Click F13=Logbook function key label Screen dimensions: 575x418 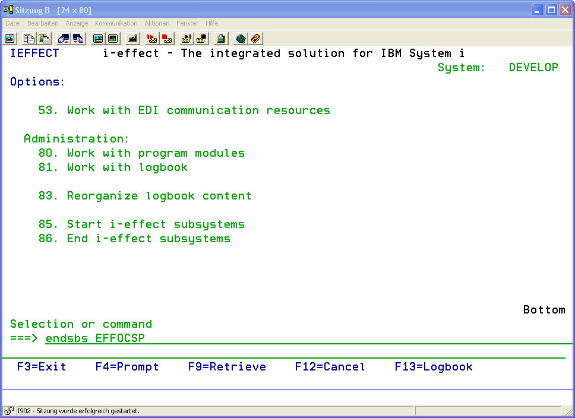pyautogui.click(x=434, y=367)
